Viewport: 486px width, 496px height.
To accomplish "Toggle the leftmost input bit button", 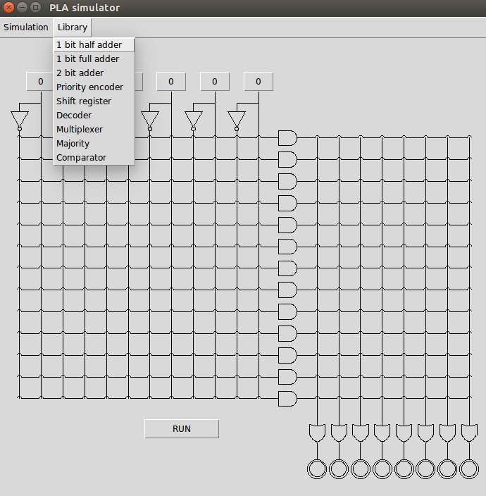I will pyautogui.click(x=40, y=82).
